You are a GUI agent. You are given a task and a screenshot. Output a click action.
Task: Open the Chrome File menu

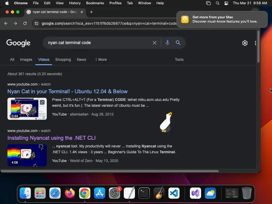click(36, 3)
